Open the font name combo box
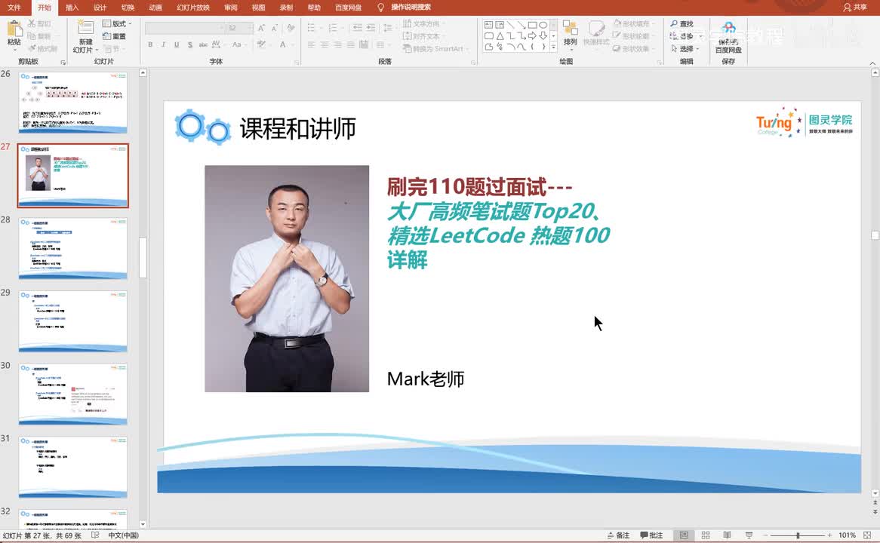The height and width of the screenshot is (543, 880). 185,27
